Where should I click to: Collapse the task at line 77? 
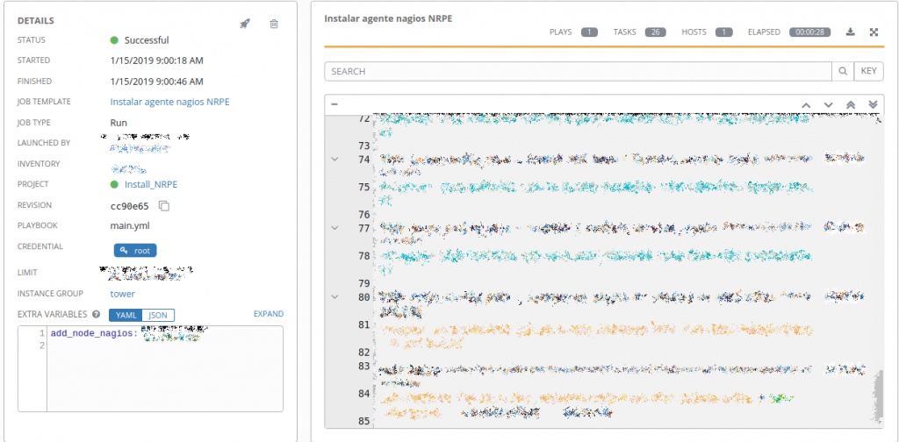pyautogui.click(x=334, y=227)
